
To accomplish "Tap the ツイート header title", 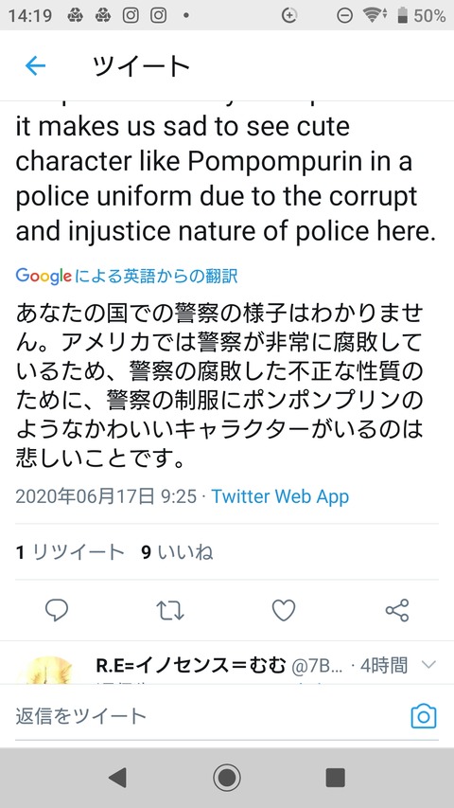I will pos(141,66).
